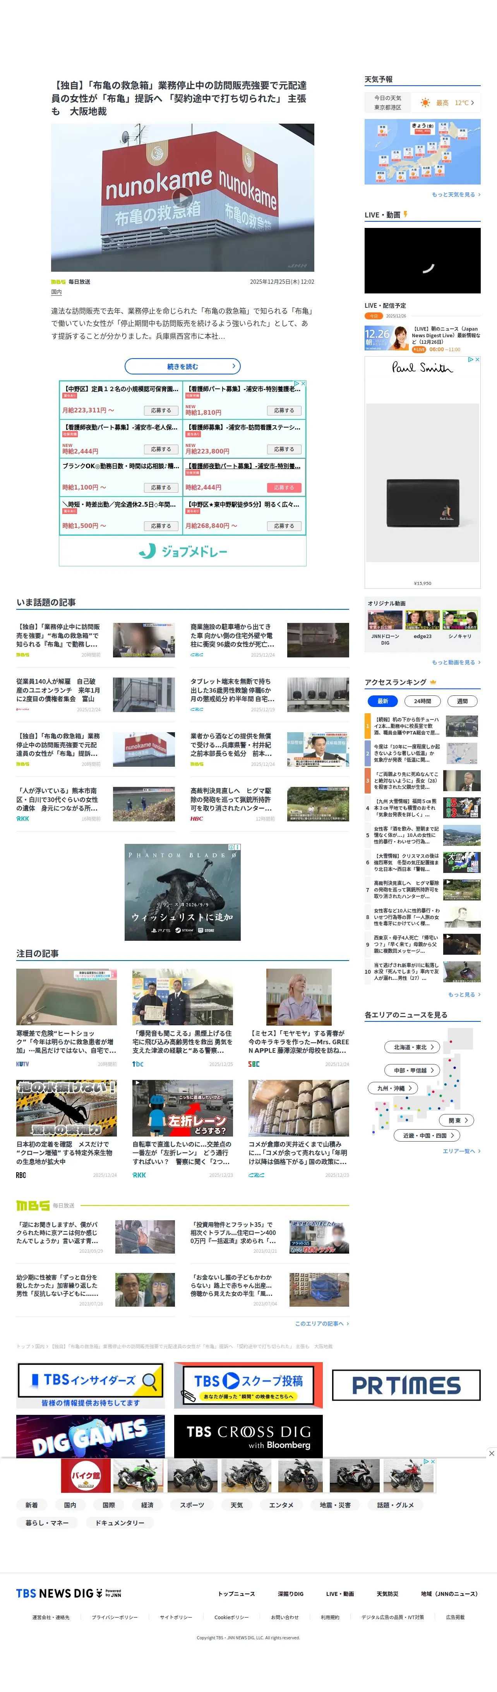497x1692 pixels.
Task: Select the 新着 category pill
Action: pos(31,1505)
